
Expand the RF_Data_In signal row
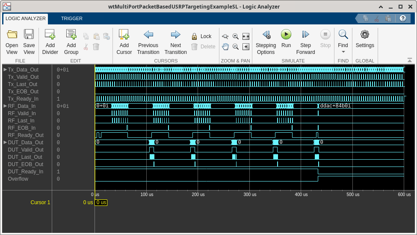pos(5,106)
